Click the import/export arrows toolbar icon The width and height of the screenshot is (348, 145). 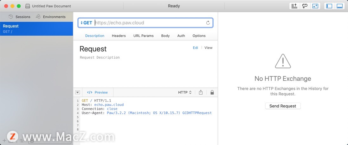pyautogui.click(x=315, y=6)
